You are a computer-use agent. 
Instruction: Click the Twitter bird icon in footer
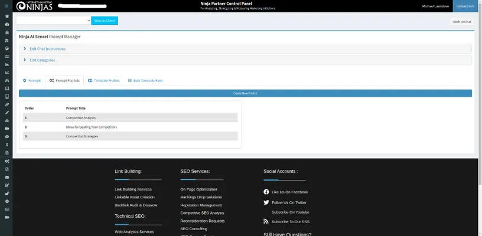pos(266,202)
